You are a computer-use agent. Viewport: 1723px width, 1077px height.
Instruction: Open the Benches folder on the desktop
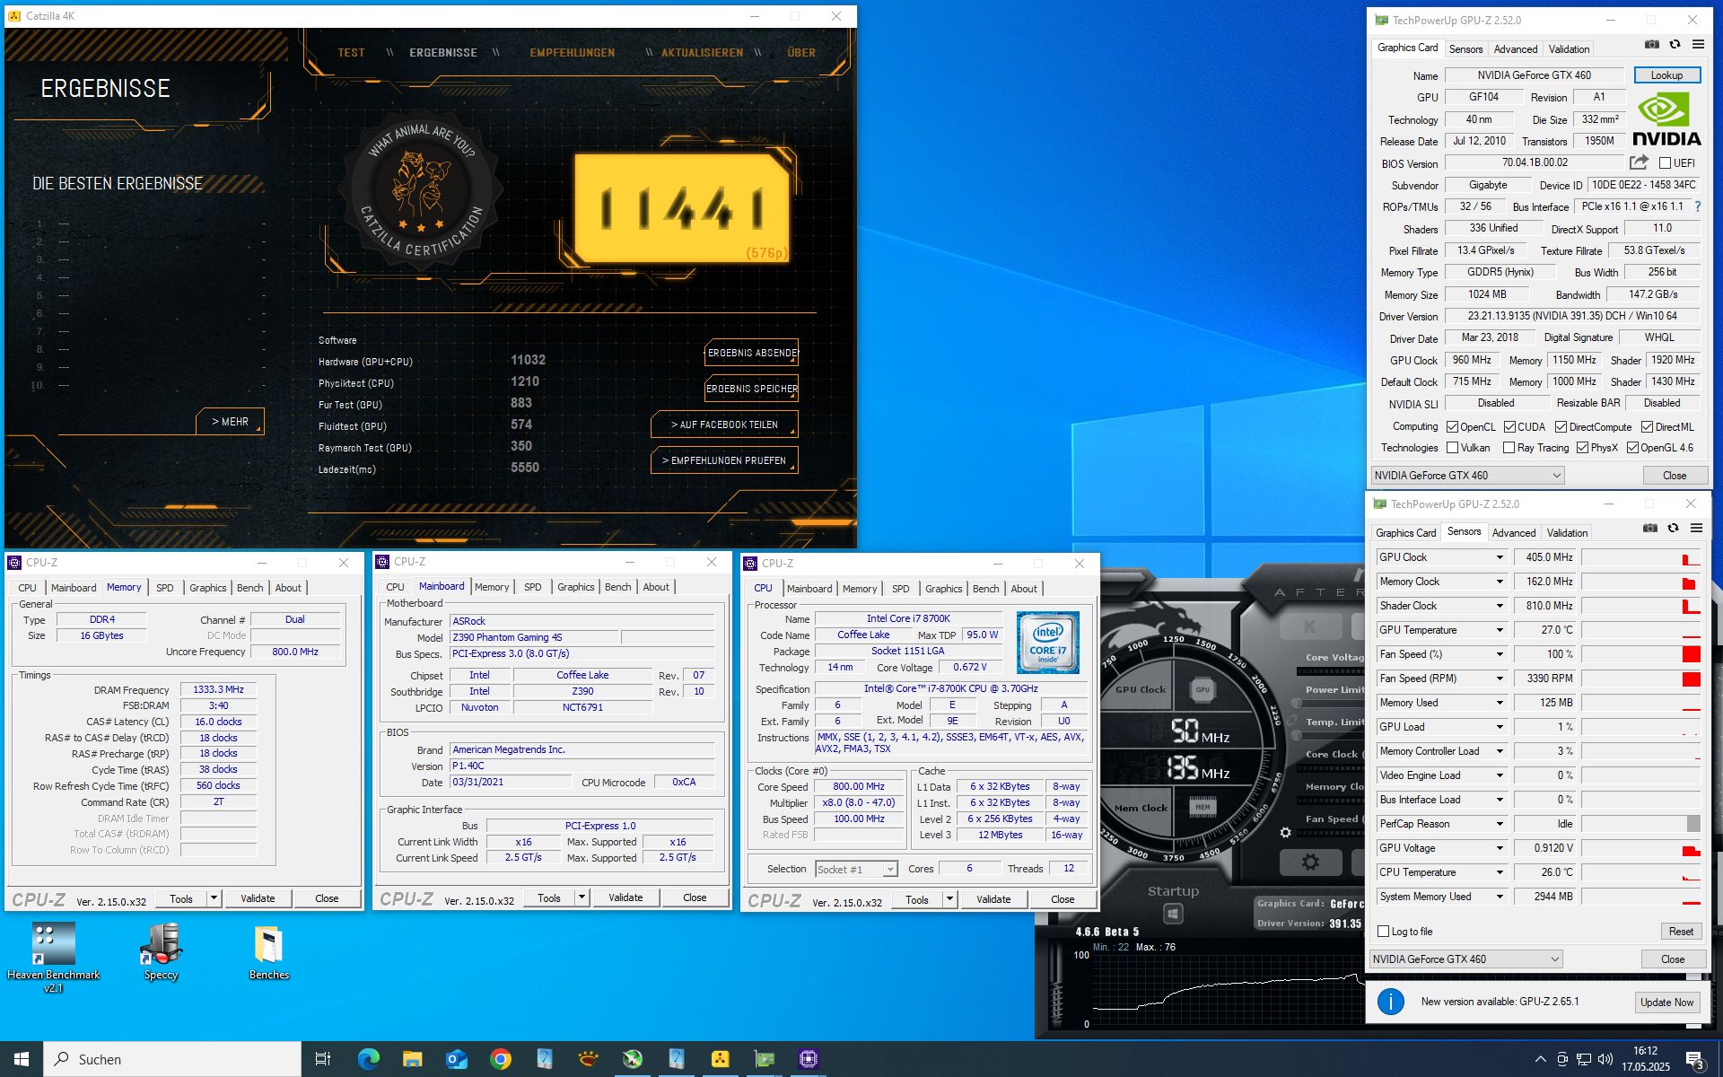(268, 951)
